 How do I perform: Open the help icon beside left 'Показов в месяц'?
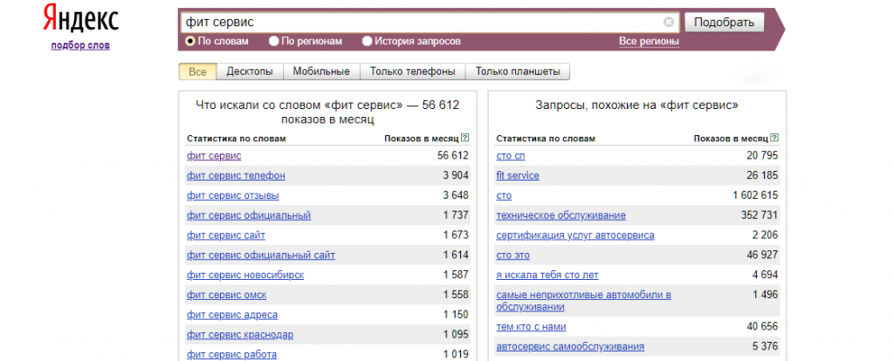(464, 138)
